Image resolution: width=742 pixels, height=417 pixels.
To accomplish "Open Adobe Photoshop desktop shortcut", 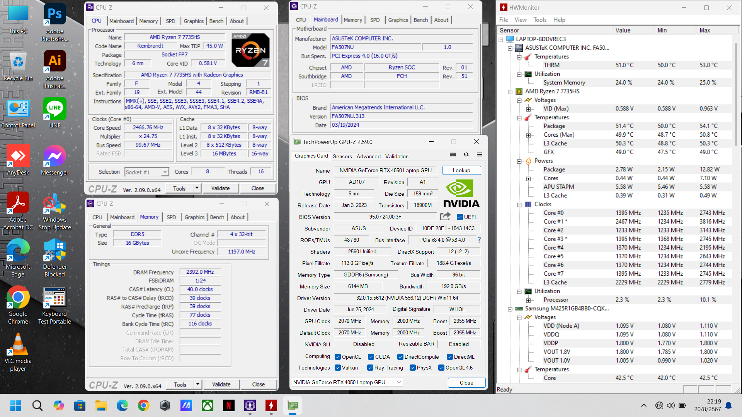I will point(54,23).
